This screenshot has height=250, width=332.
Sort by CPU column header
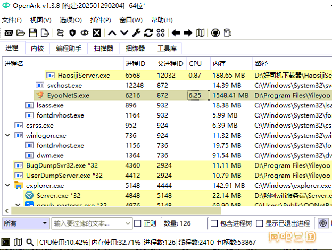(x=198, y=63)
